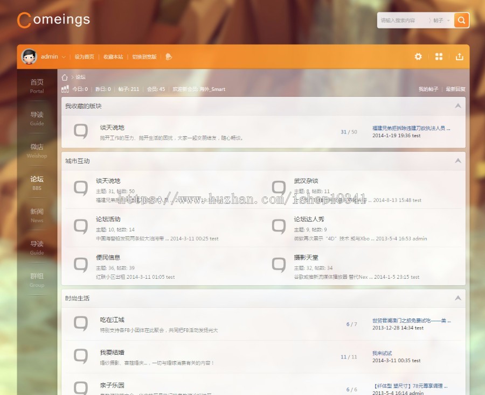The height and width of the screenshot is (395, 485).
Task: Collapse the 我收藏的版块 section
Action: [458, 106]
